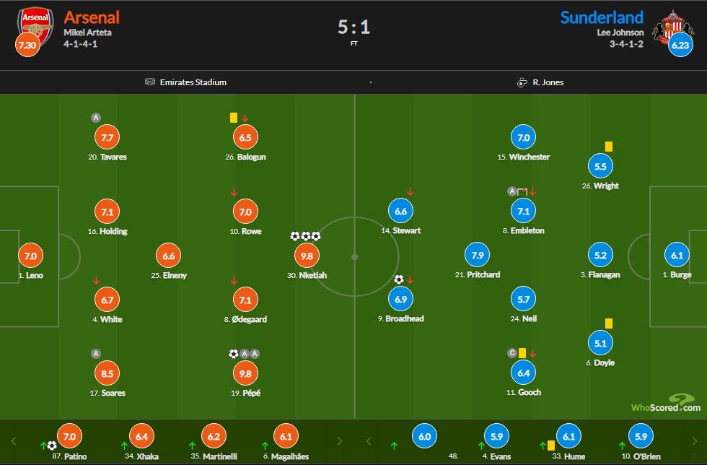
Task: Select Pépé's 9.8 rating circle
Action: (x=245, y=373)
